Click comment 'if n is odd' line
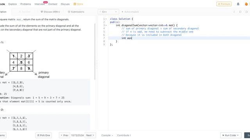 coord(157,32)
